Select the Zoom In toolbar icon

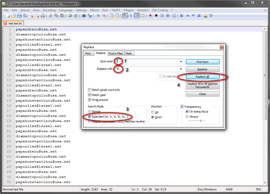[x=97, y=16]
